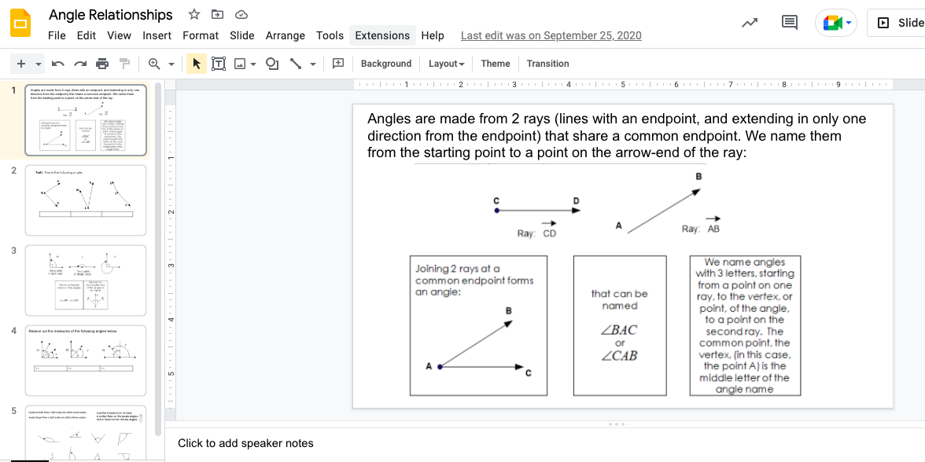Open the Arrange menu
Image resolution: width=925 pixels, height=462 pixels.
285,35
